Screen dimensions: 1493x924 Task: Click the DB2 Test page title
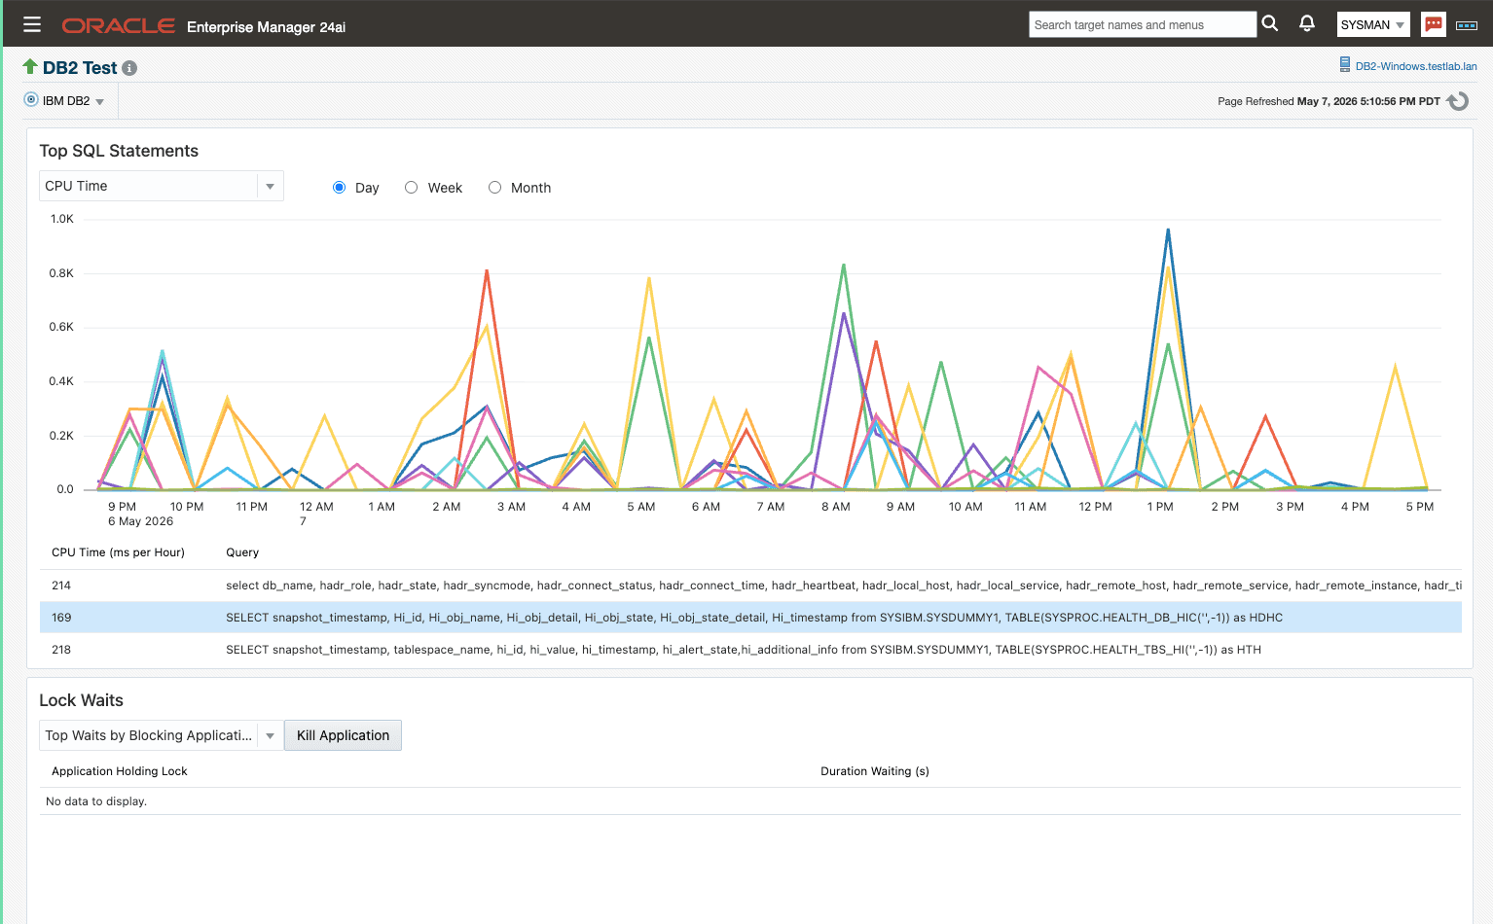[x=80, y=67]
